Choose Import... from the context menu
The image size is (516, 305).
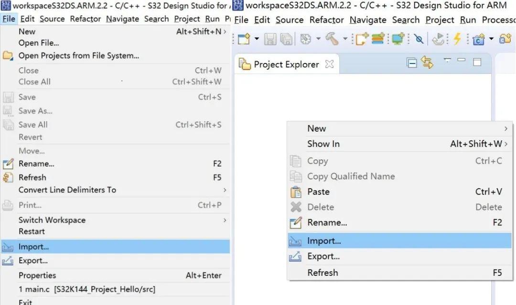tap(324, 241)
